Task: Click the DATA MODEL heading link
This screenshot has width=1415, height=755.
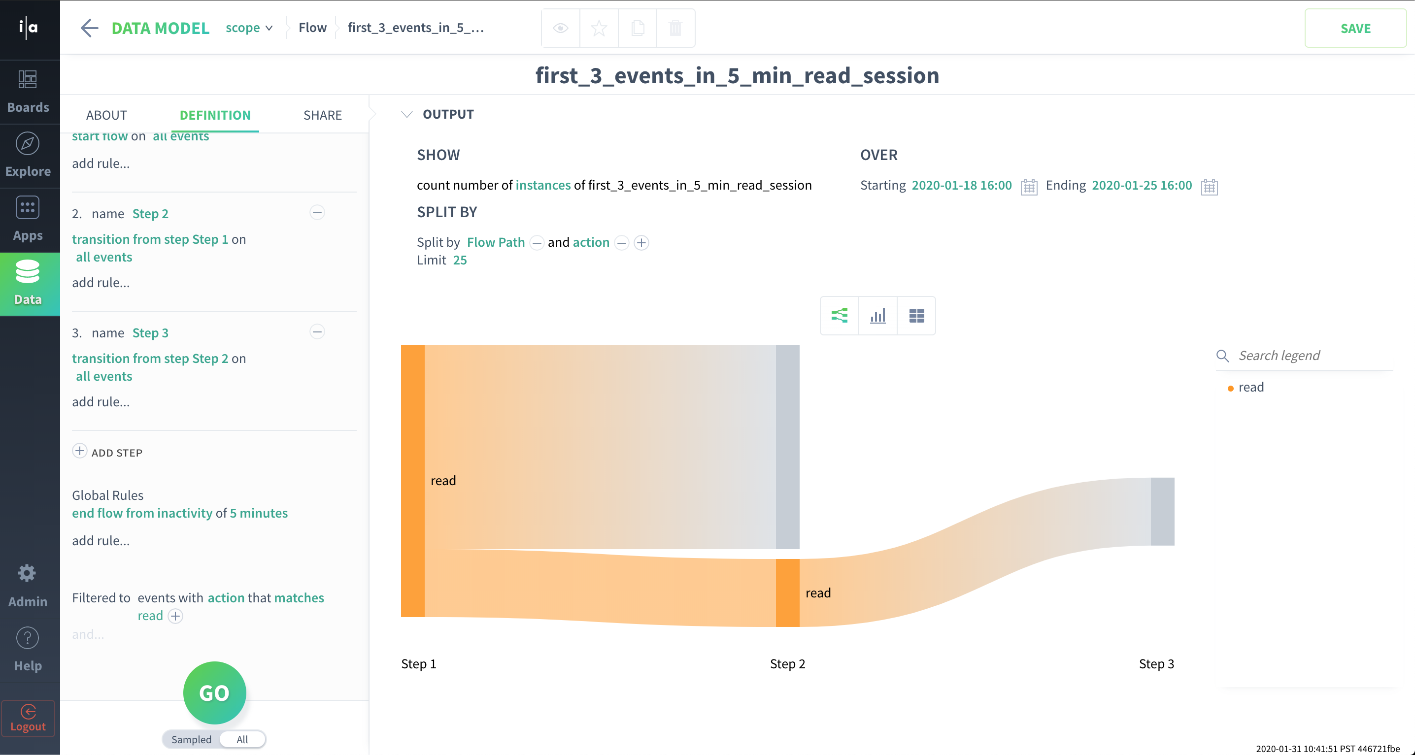Action: [x=161, y=28]
